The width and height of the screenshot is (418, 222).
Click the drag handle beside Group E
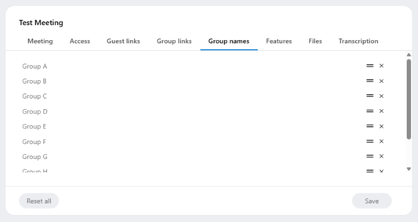coord(370,126)
